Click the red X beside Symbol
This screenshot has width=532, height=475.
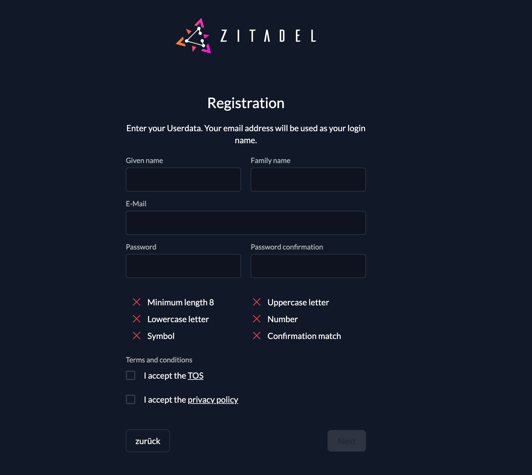[137, 336]
